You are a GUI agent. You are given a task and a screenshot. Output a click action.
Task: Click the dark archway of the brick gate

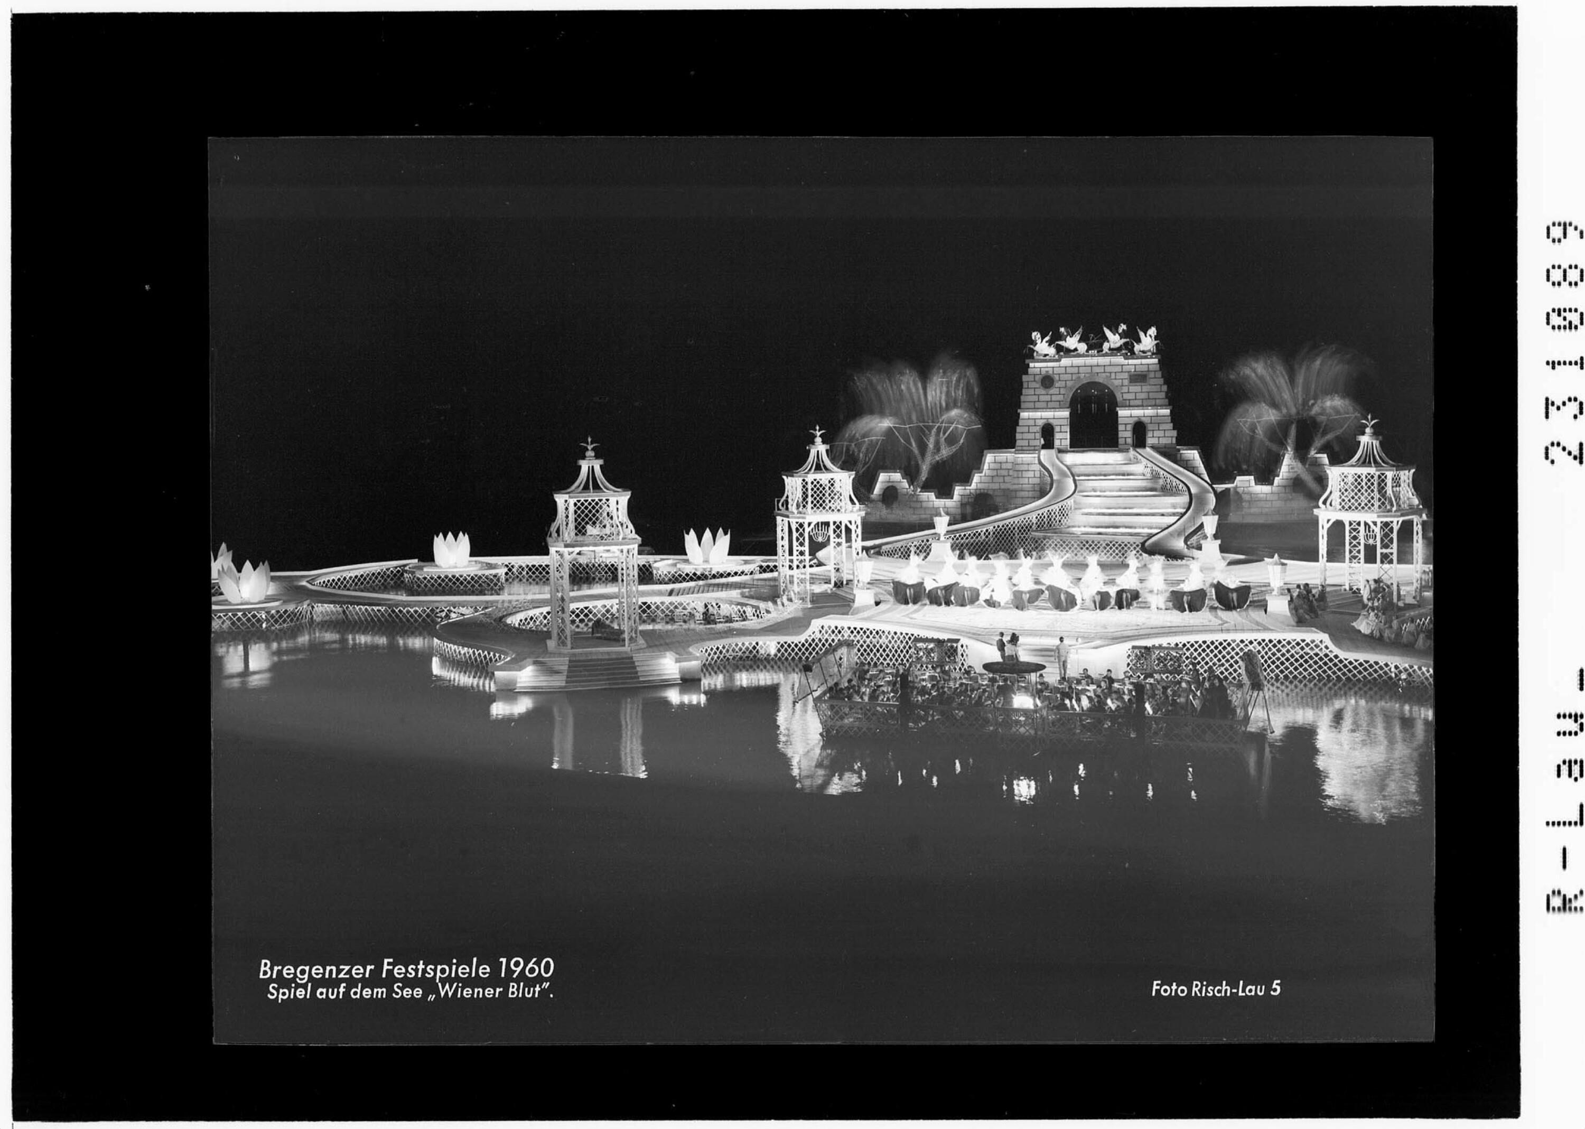[1093, 416]
